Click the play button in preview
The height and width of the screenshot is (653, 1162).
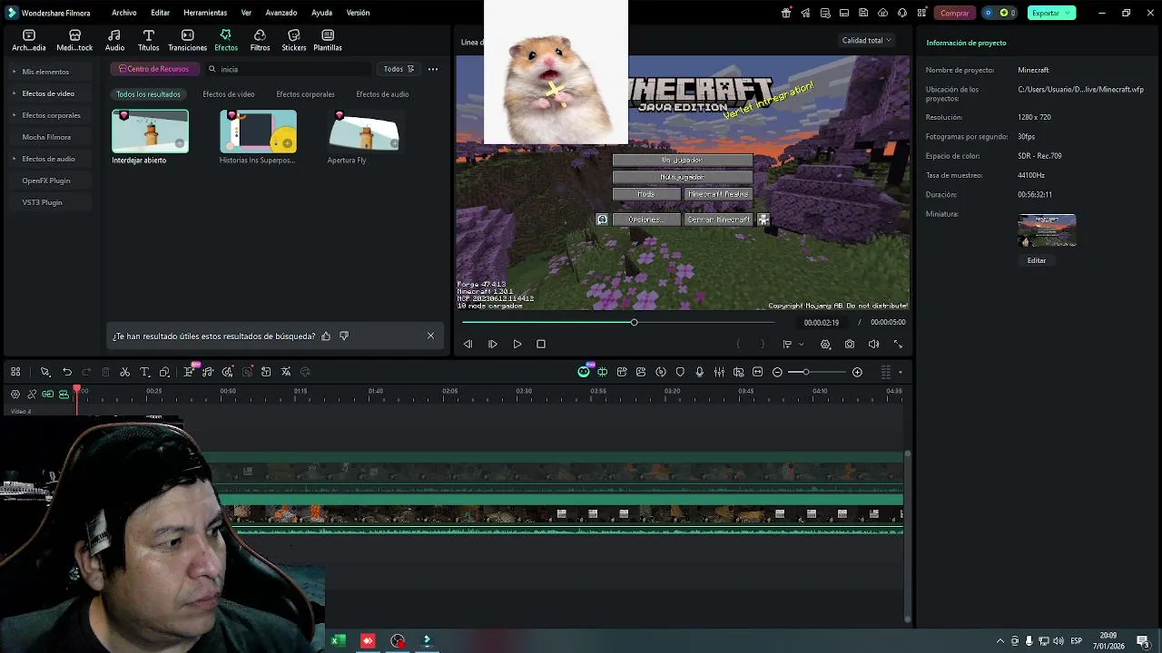(517, 344)
